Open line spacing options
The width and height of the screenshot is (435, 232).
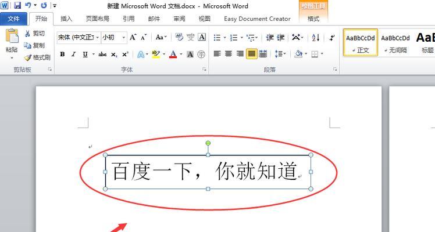[x=280, y=54]
